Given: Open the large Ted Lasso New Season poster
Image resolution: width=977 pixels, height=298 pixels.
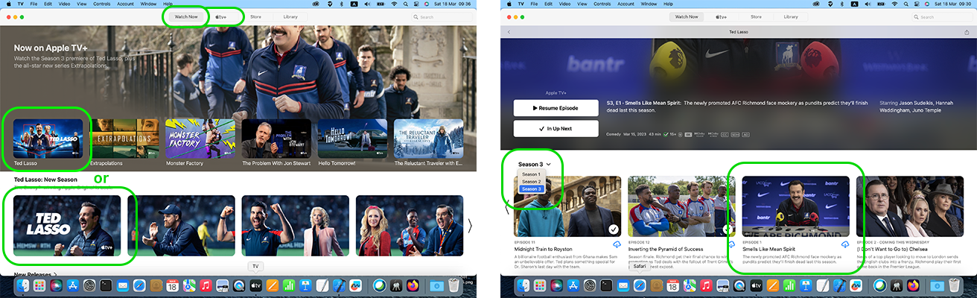Looking at the screenshot, I should pos(67,226).
